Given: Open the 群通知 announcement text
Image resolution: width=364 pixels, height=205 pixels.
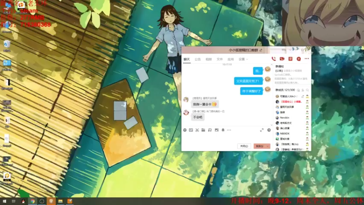Looking at the screenshot, I should pos(291,77).
